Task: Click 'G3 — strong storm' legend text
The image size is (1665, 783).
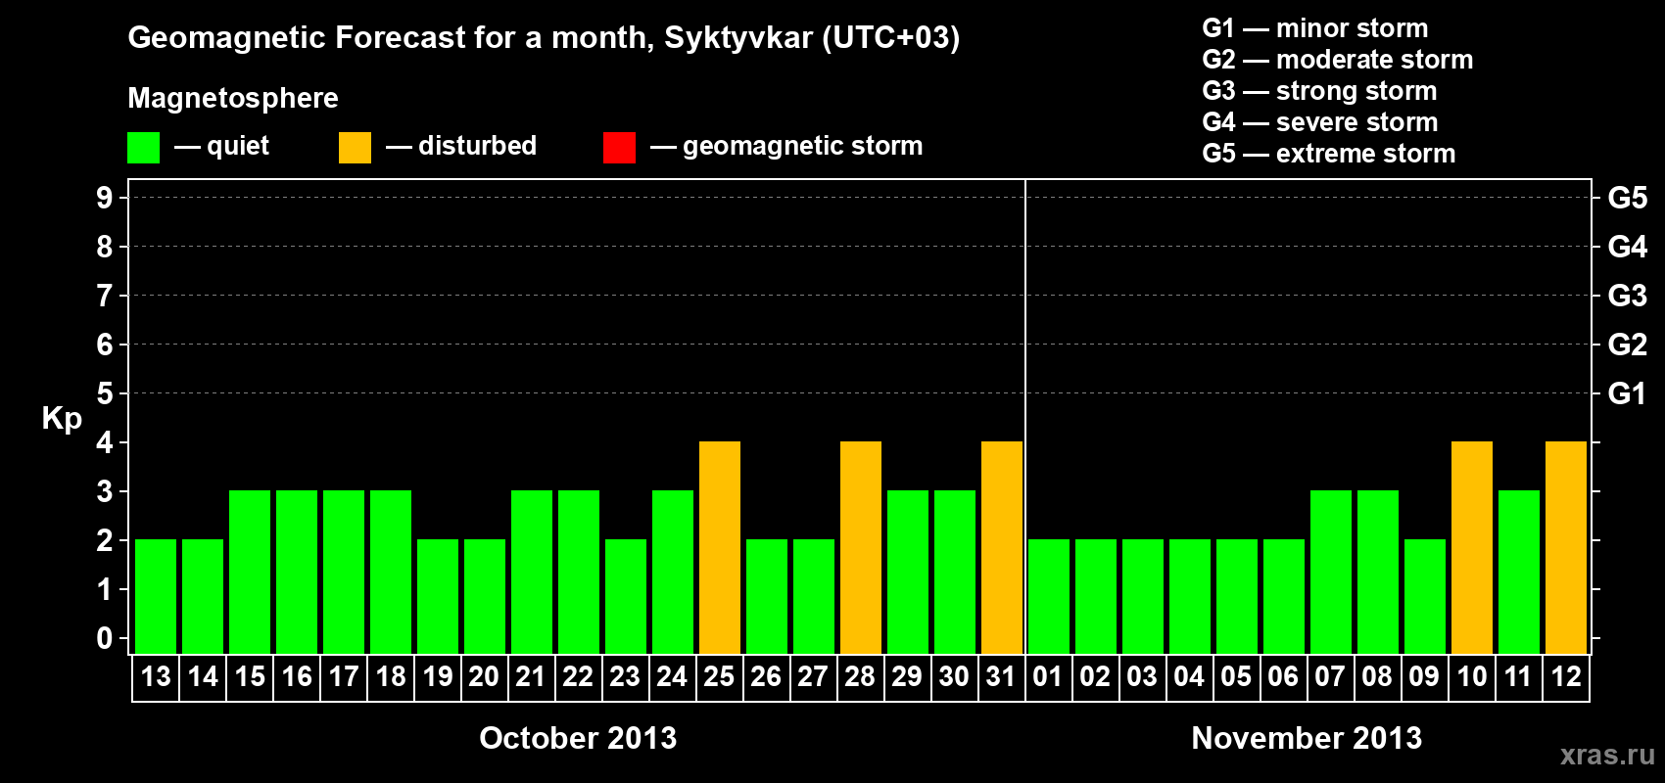Action: (x=1319, y=91)
